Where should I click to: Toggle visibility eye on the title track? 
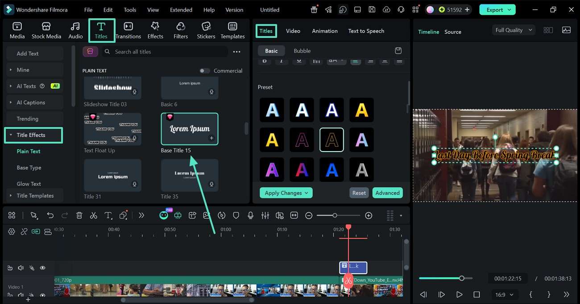pos(43,268)
